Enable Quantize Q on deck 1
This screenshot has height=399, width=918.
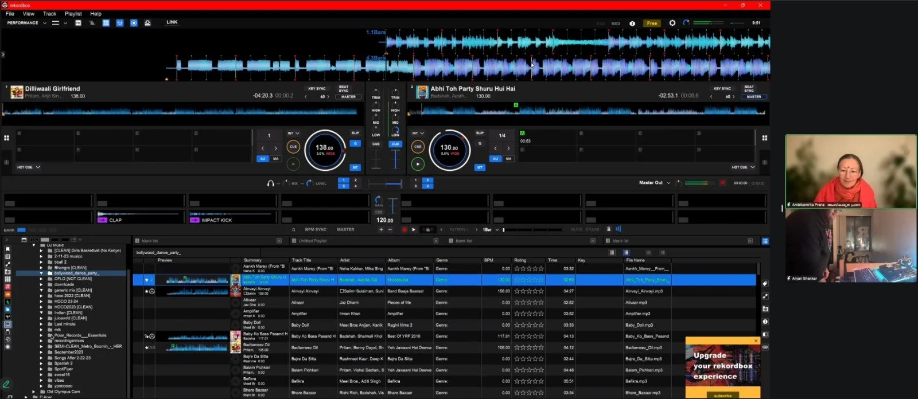(x=355, y=143)
